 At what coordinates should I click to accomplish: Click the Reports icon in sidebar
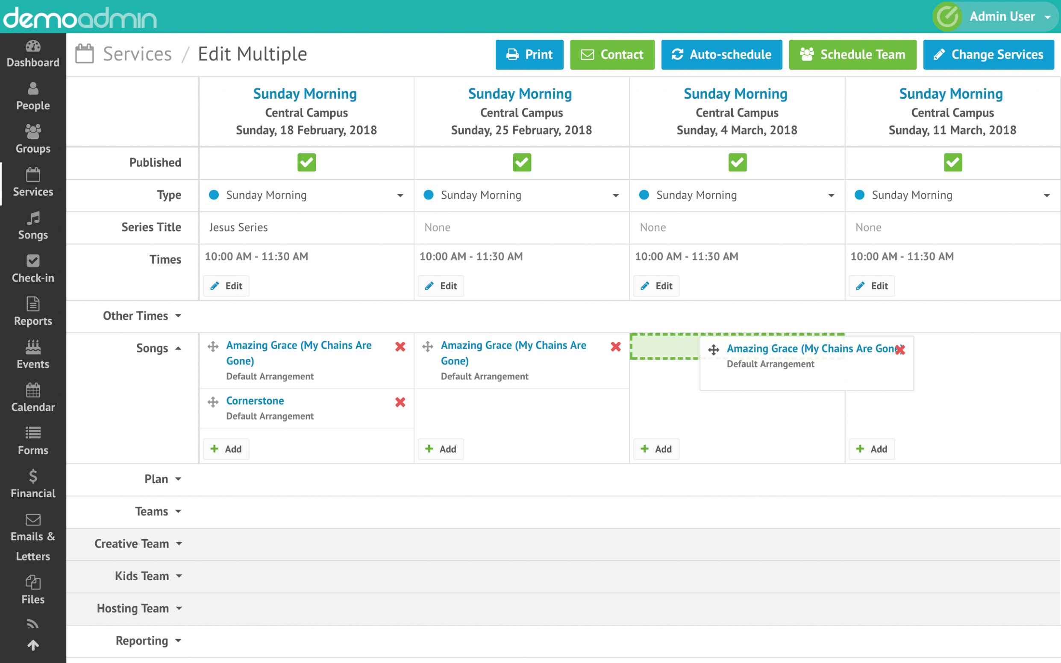(33, 312)
